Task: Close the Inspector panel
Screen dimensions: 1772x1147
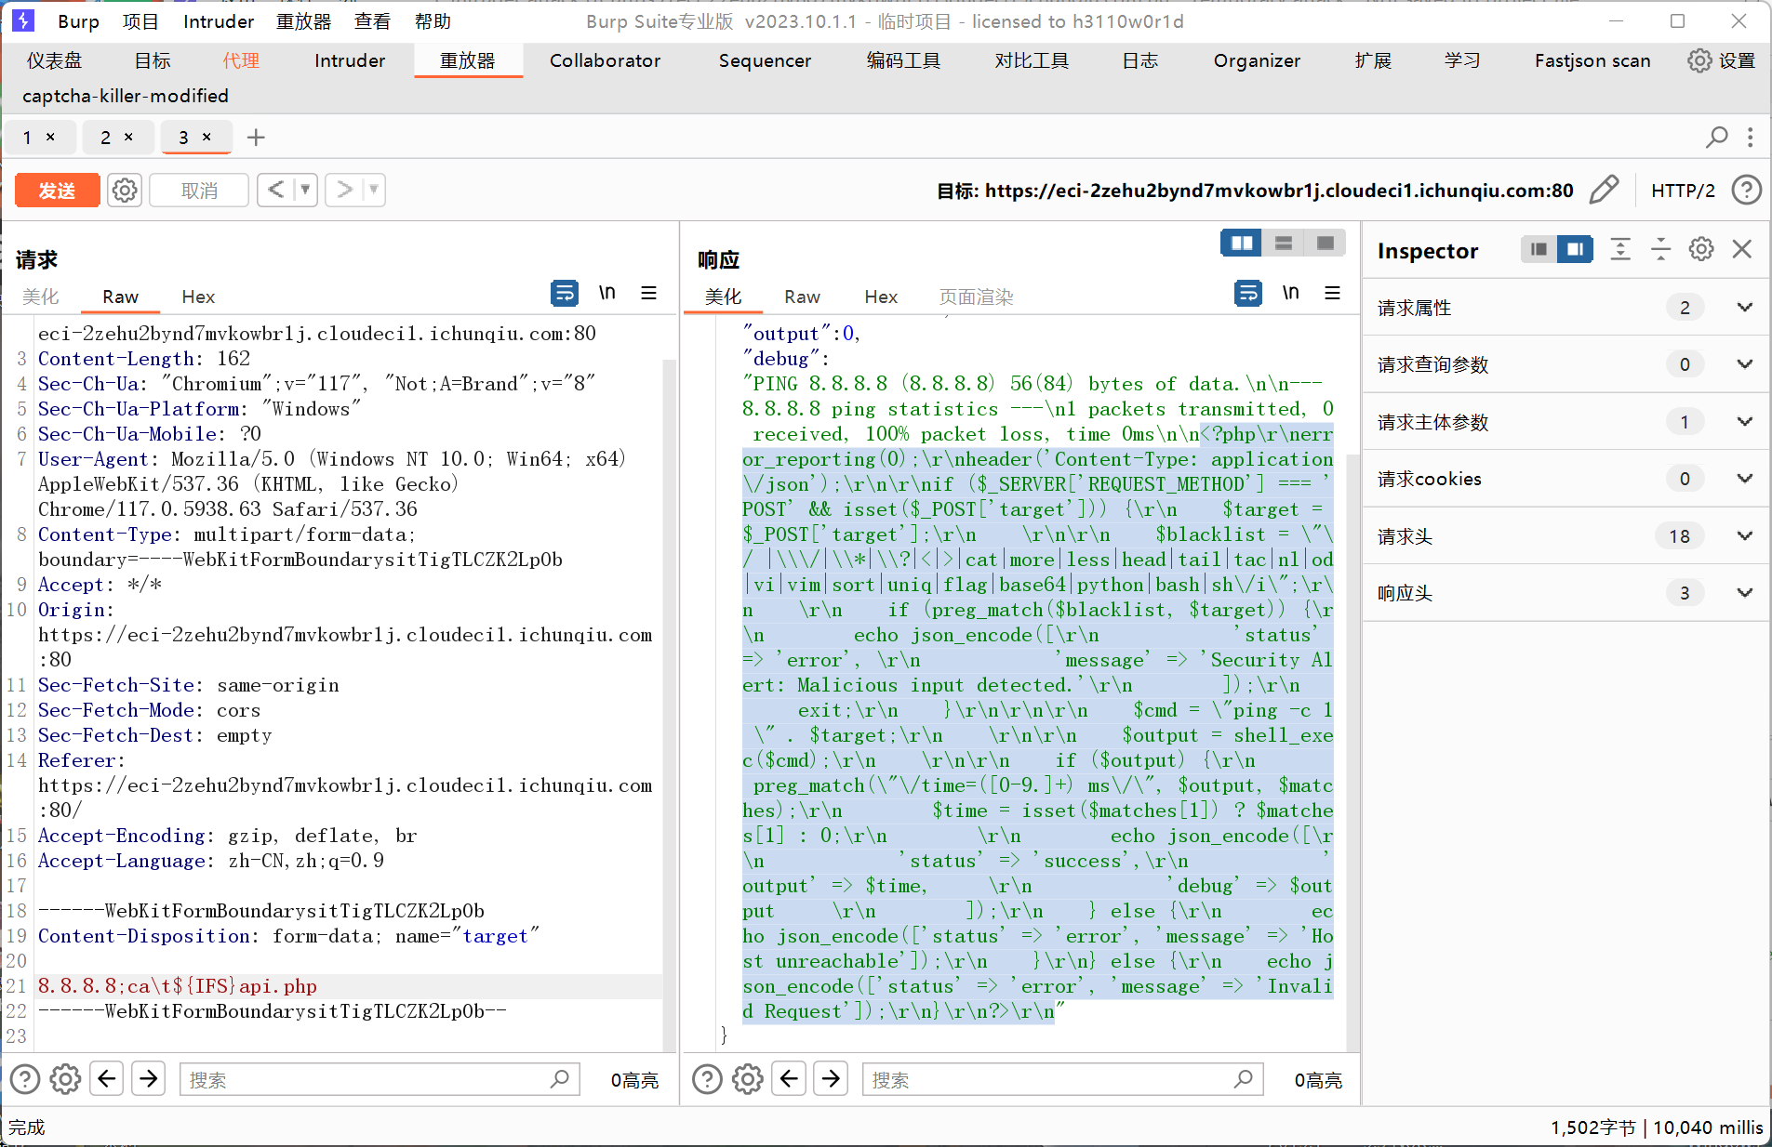Action: [x=1742, y=249]
